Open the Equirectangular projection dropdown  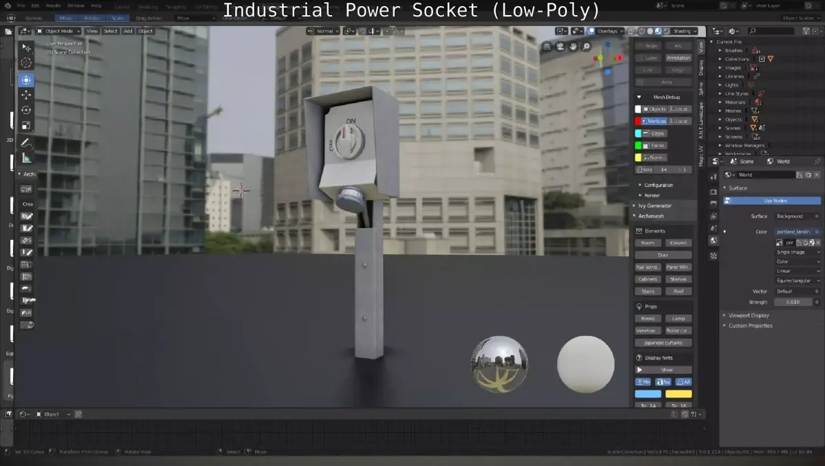797,280
